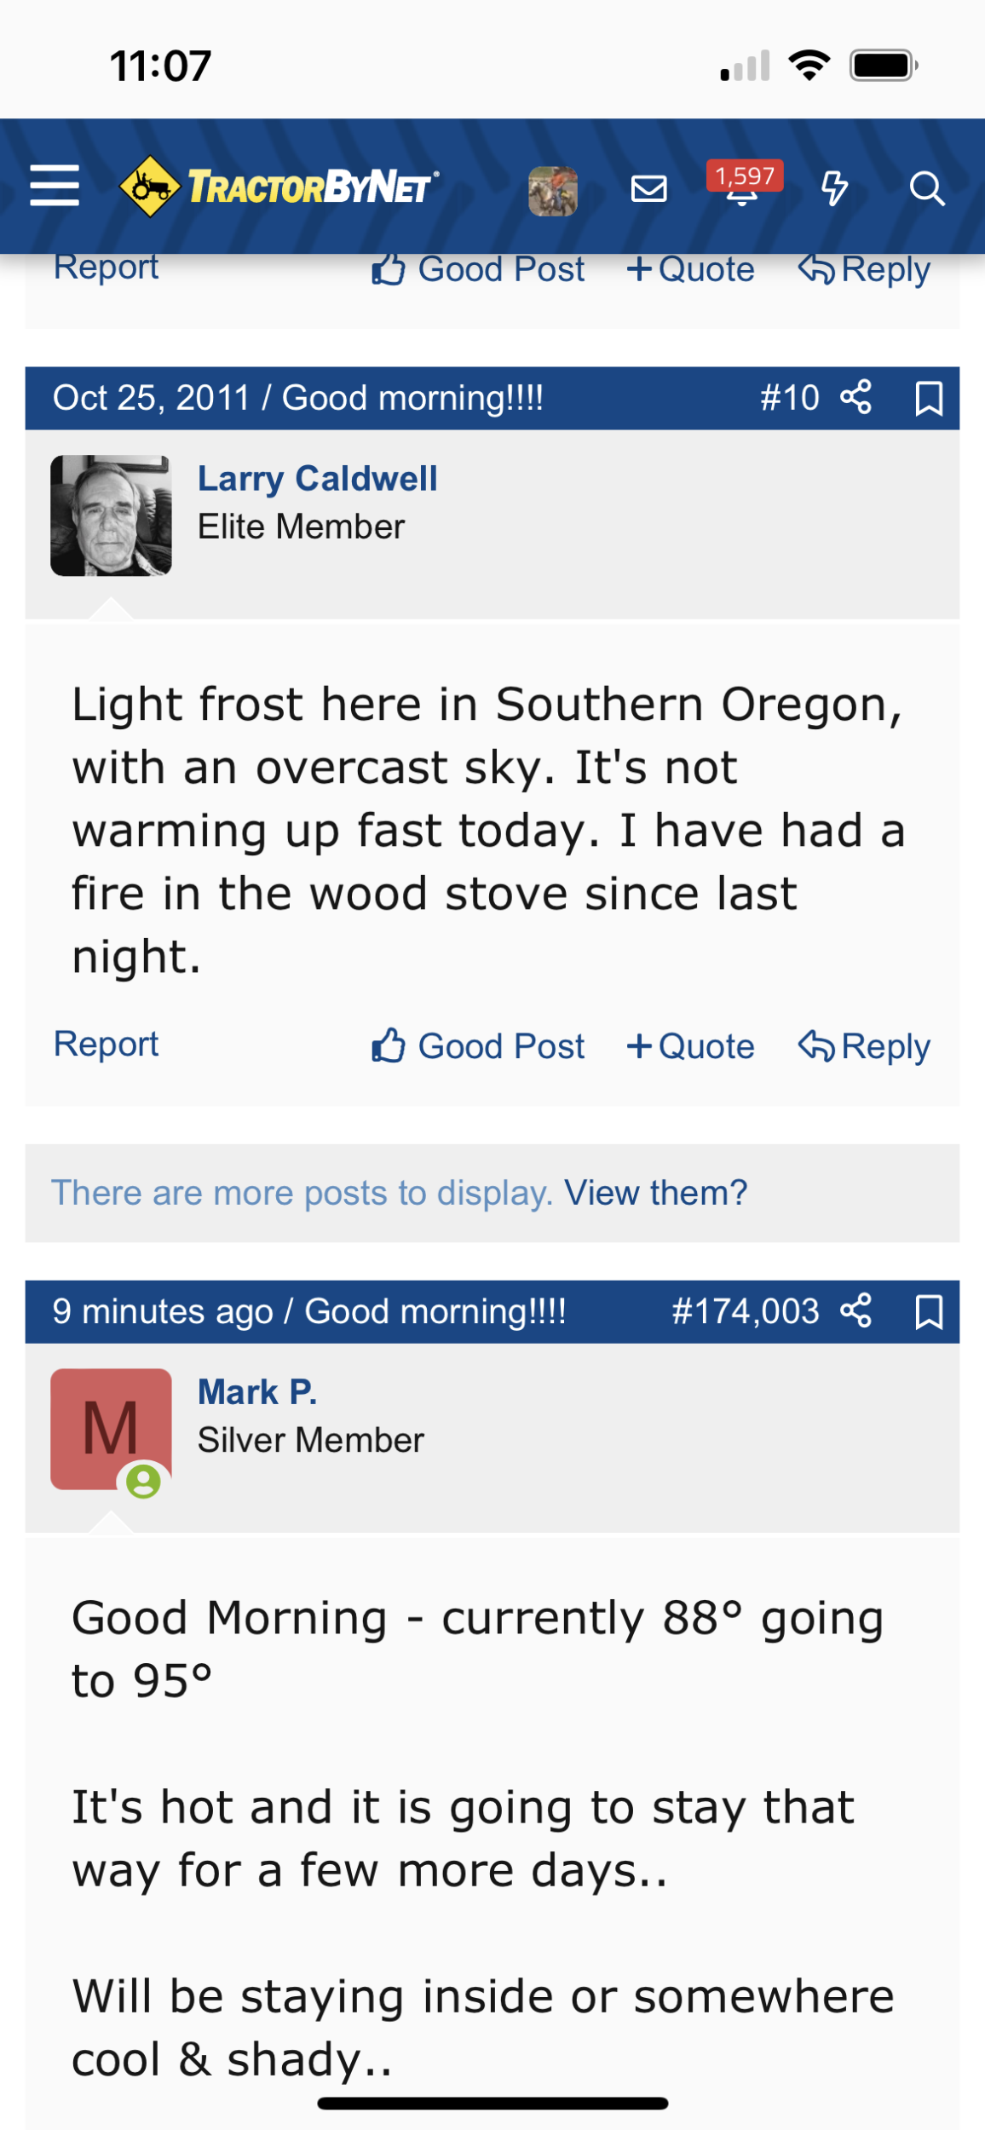Open the What's New lightning icon
Image resolution: width=985 pixels, height=2130 pixels.
coord(834,188)
